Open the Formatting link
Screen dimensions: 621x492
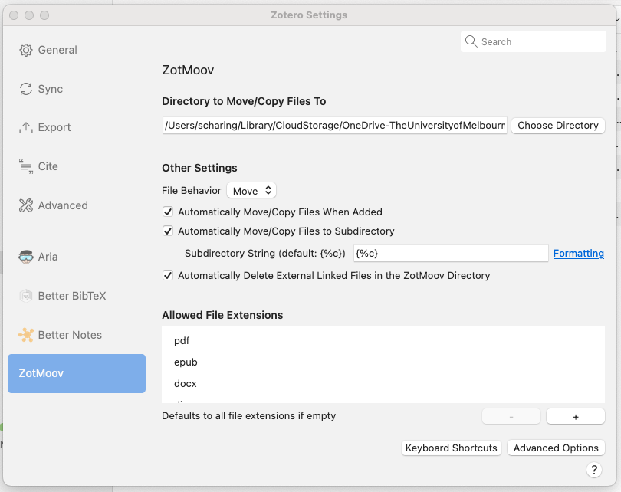tap(578, 254)
